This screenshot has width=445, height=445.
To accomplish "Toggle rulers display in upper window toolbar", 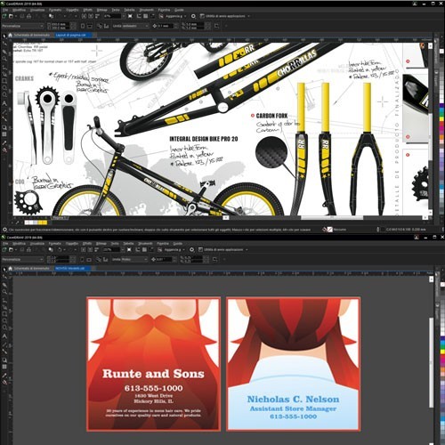I will click(139, 16).
